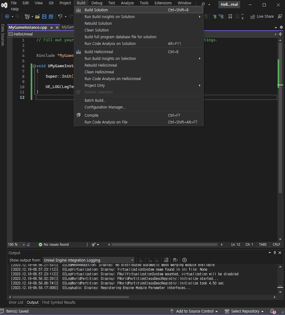
Task: Click the Output panel horizontal scrollbar thumb
Action: pyautogui.click(x=71, y=297)
